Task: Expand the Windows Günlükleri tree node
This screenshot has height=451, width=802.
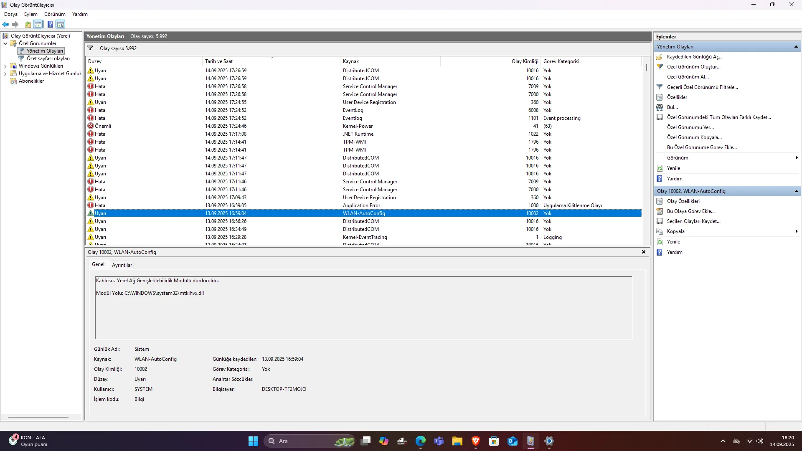Action: tap(5, 66)
